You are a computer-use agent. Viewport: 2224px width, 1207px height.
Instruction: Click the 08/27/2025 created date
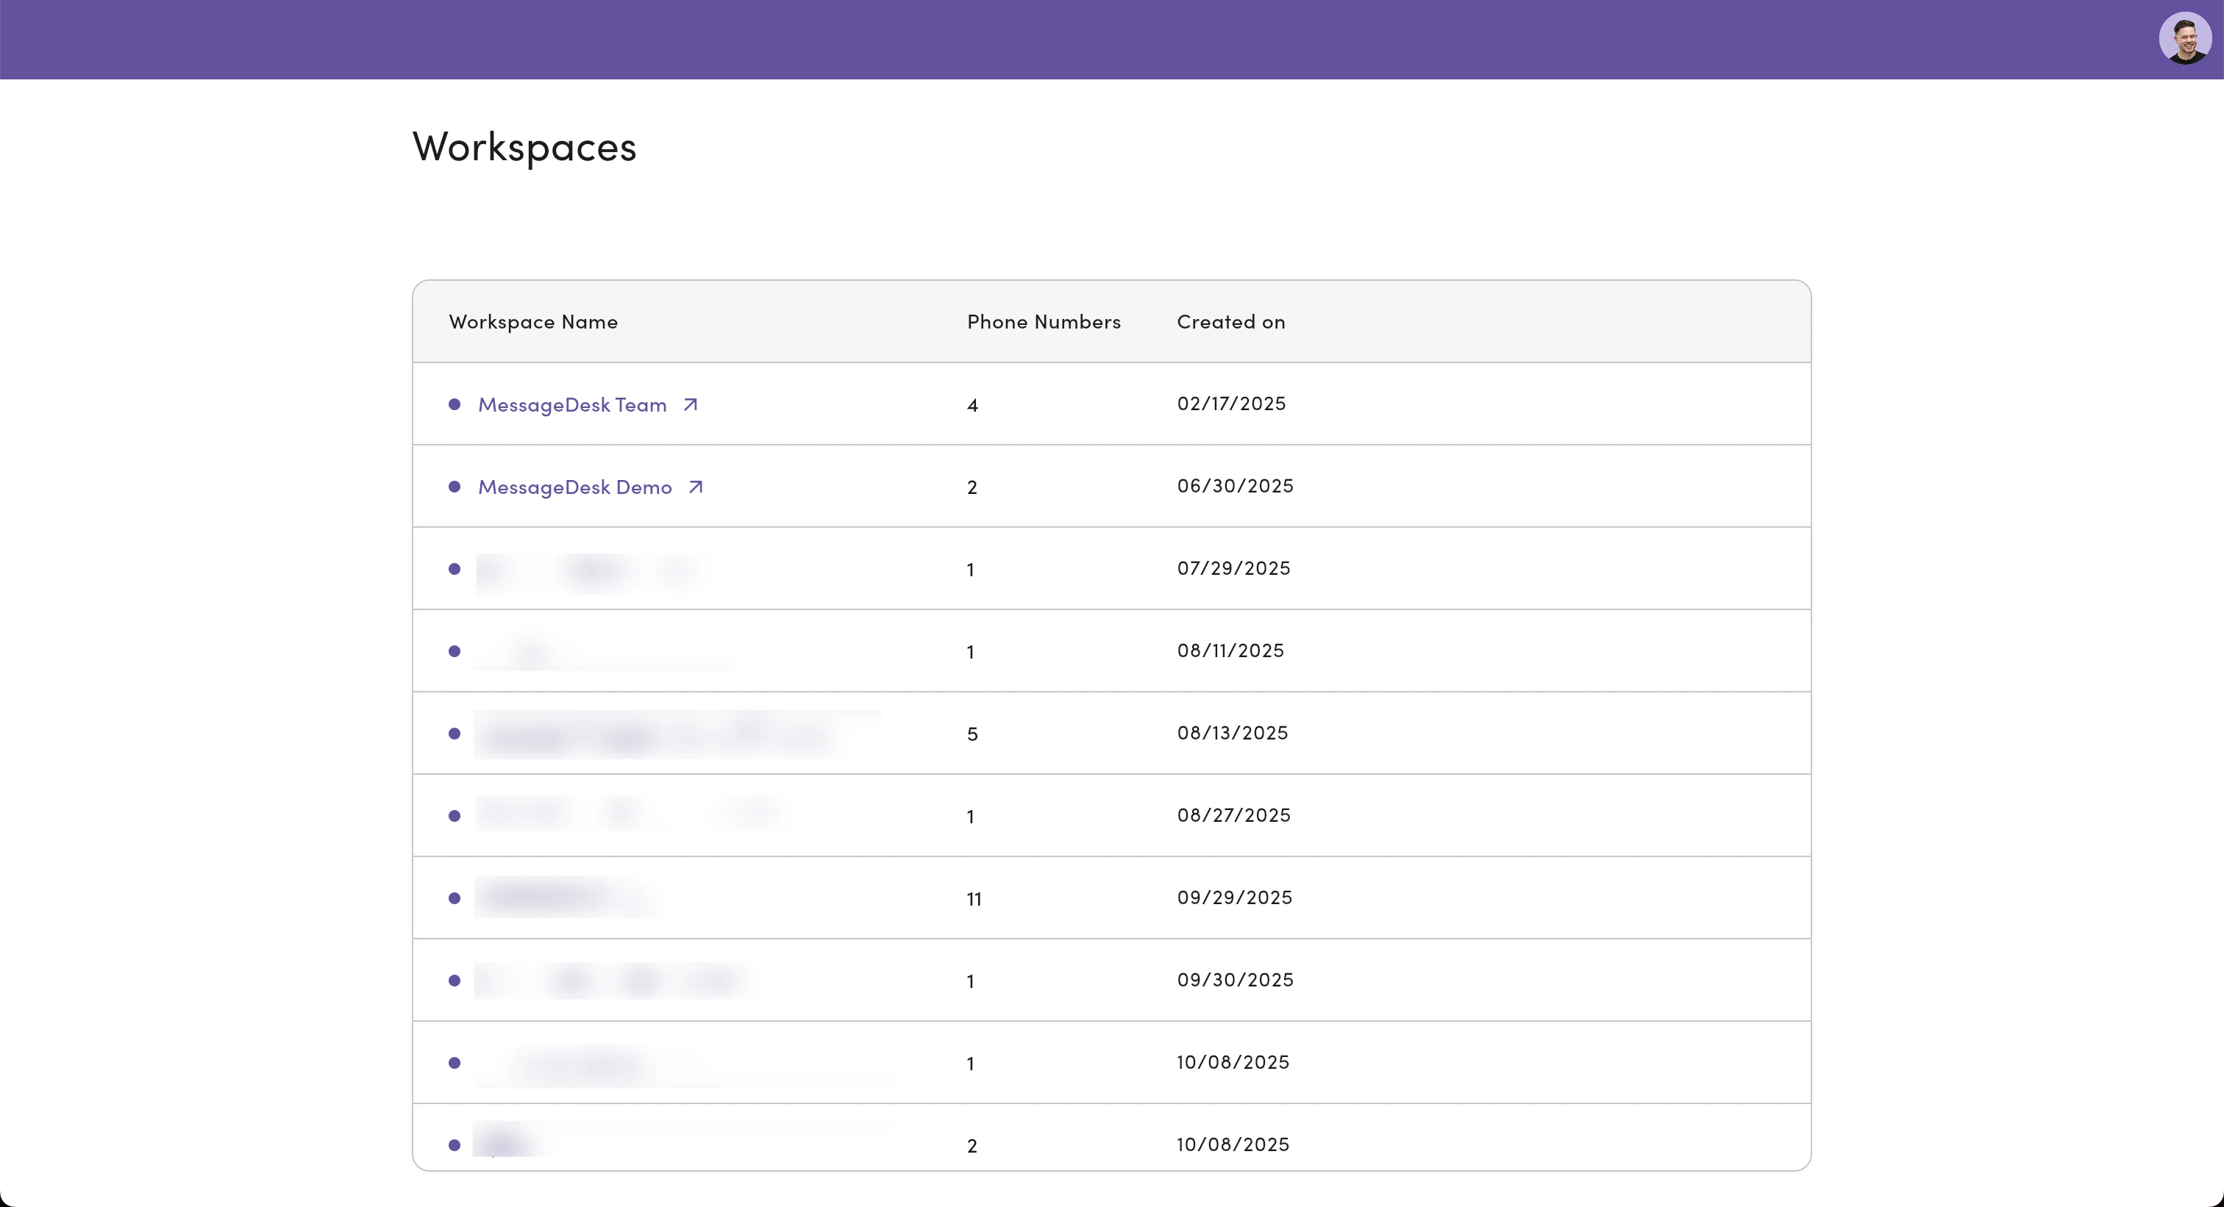(1234, 815)
